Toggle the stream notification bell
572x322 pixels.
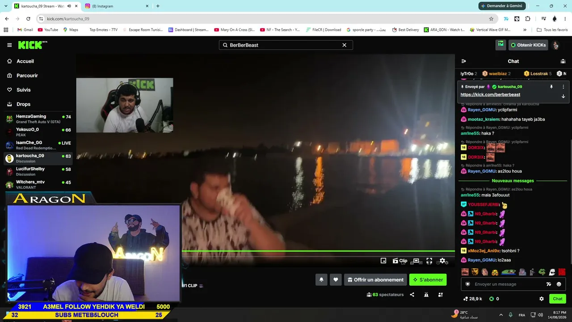(x=321, y=280)
